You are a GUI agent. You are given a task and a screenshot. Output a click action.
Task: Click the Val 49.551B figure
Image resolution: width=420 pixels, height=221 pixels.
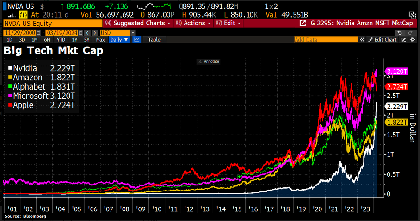pyautogui.click(x=287, y=14)
